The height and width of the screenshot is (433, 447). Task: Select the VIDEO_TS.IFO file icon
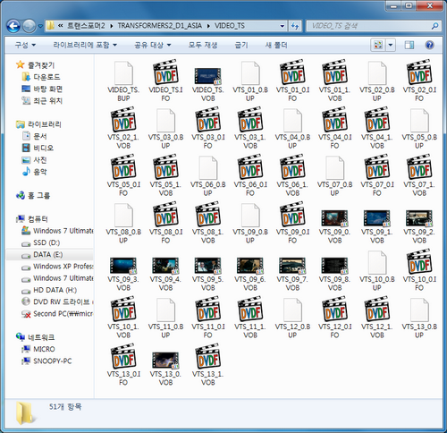click(166, 72)
